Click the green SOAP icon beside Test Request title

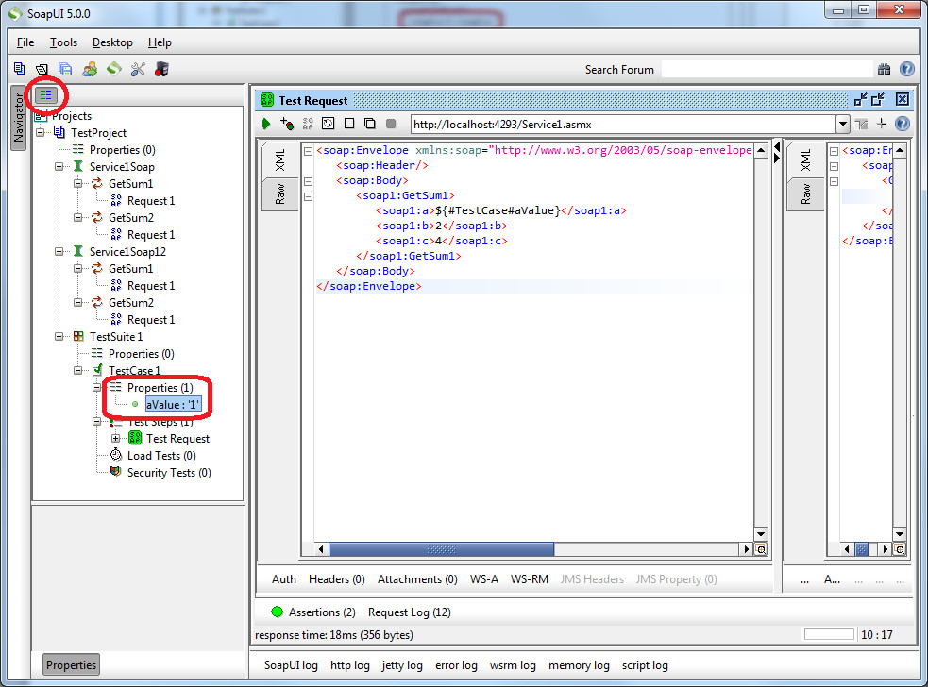click(267, 100)
